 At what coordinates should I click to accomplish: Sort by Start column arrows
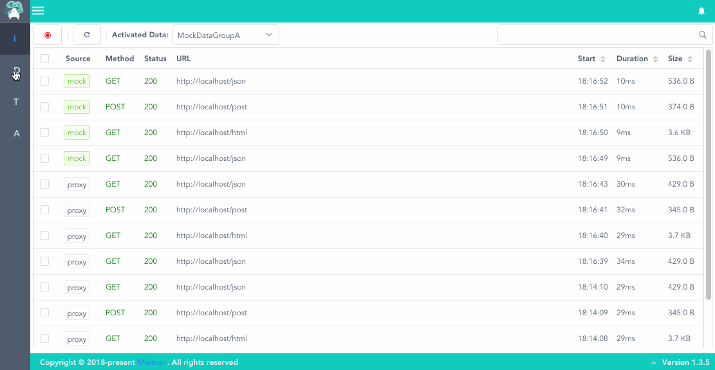[603, 59]
